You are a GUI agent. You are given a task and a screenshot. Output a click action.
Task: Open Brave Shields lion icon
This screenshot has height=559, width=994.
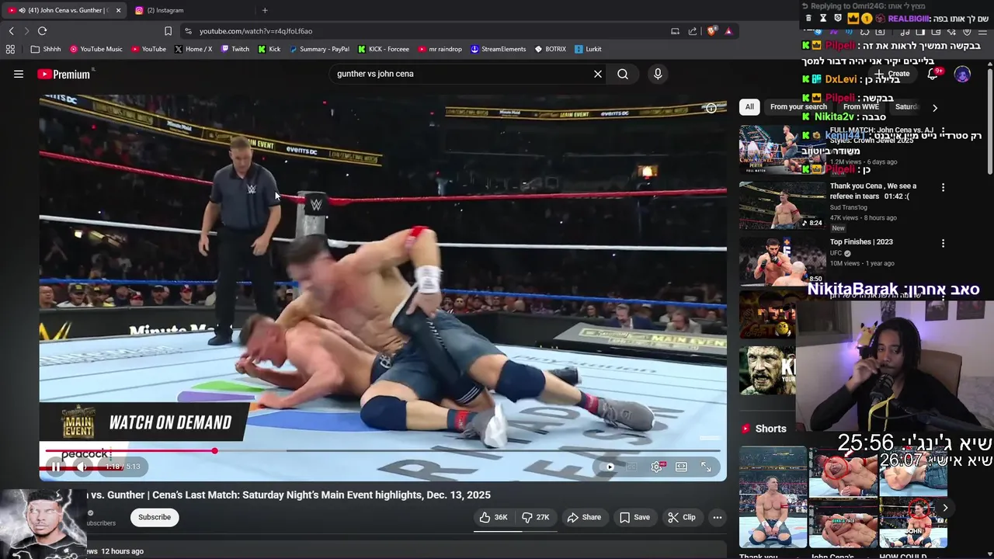711,31
